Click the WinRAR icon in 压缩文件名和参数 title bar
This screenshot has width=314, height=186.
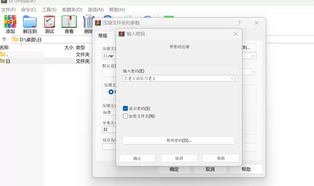[98, 23]
